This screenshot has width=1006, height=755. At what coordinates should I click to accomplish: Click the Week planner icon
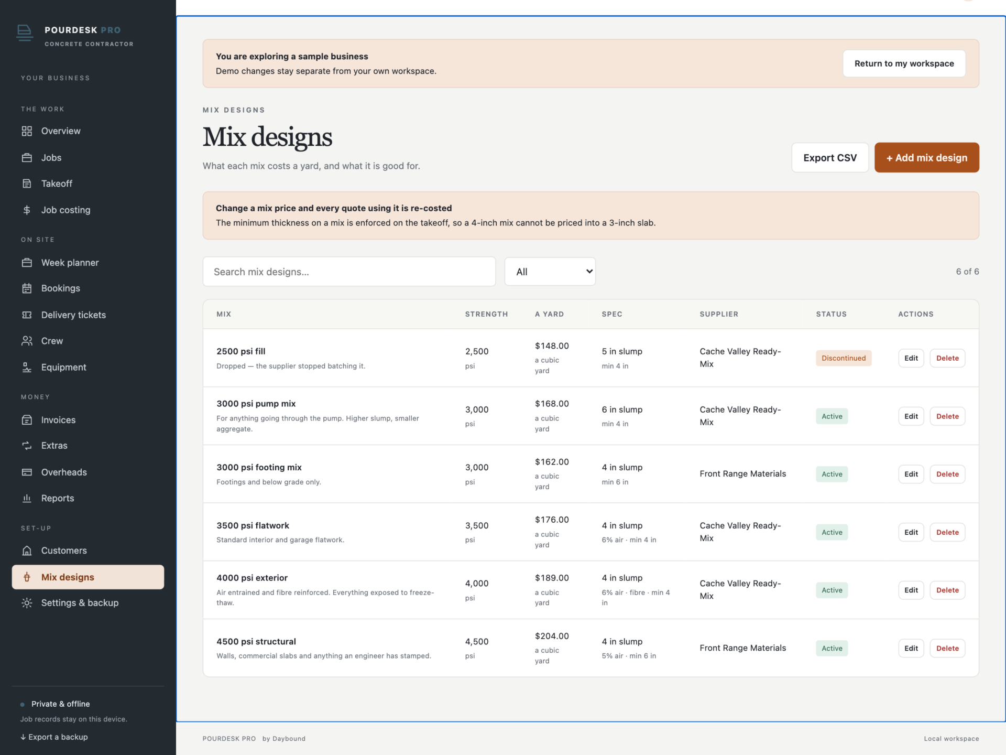click(27, 263)
